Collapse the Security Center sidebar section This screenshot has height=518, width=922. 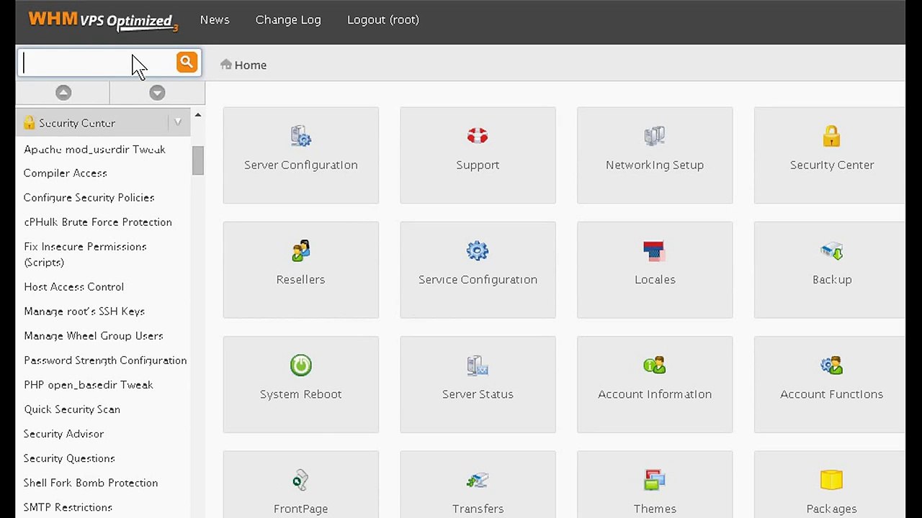pos(178,123)
